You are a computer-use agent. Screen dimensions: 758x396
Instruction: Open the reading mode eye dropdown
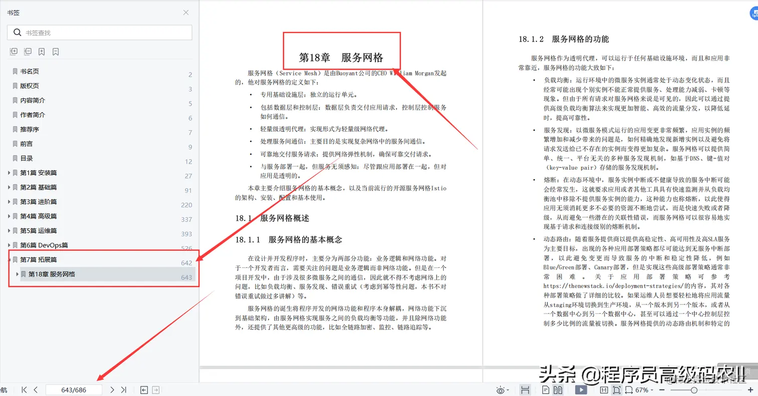pyautogui.click(x=502, y=389)
